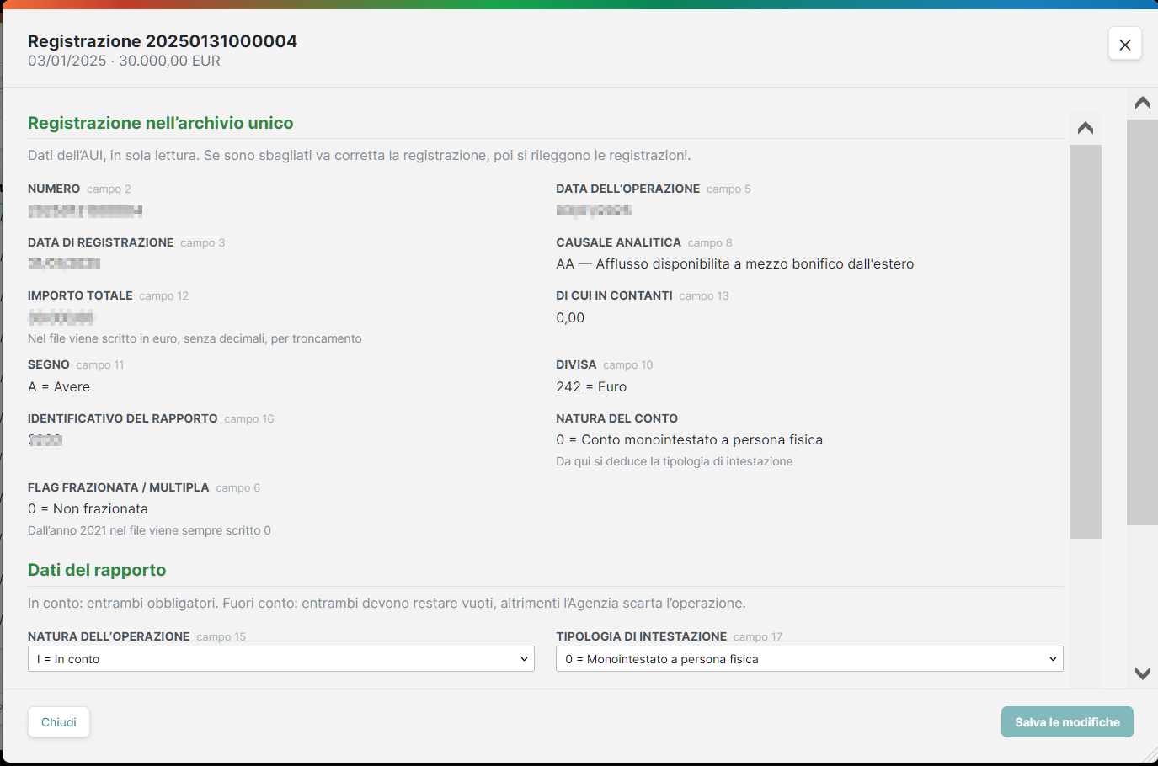Screen dimensions: 1158x766
Task: Click the Chiudi button
Action: tap(59, 722)
